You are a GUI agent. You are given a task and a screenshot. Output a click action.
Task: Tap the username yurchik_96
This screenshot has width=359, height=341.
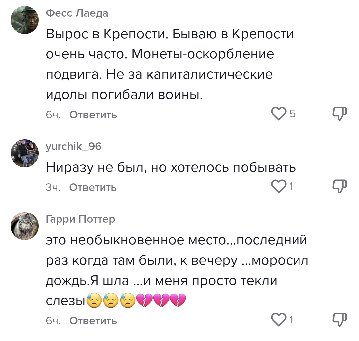pos(73,146)
